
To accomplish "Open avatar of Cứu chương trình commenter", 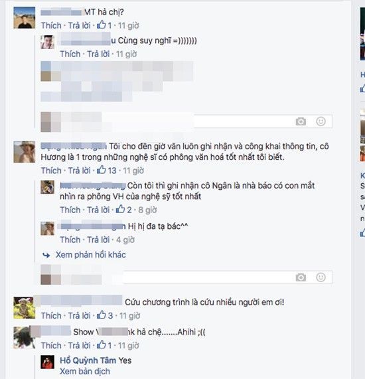I will coord(24,308).
